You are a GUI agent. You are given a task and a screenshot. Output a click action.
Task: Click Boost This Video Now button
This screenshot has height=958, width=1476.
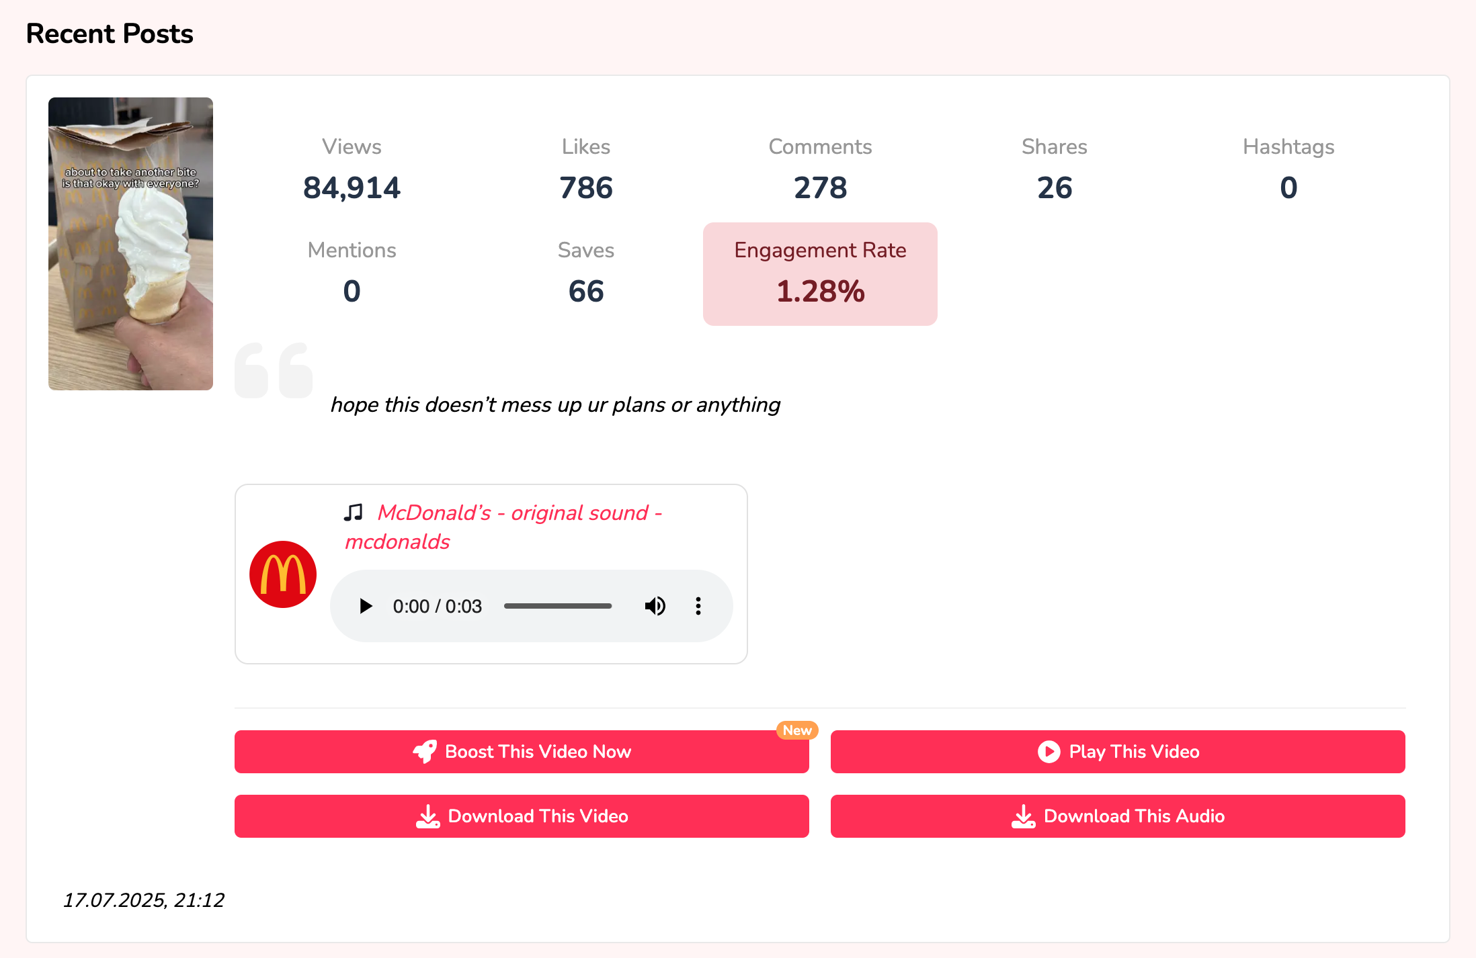[x=522, y=752]
